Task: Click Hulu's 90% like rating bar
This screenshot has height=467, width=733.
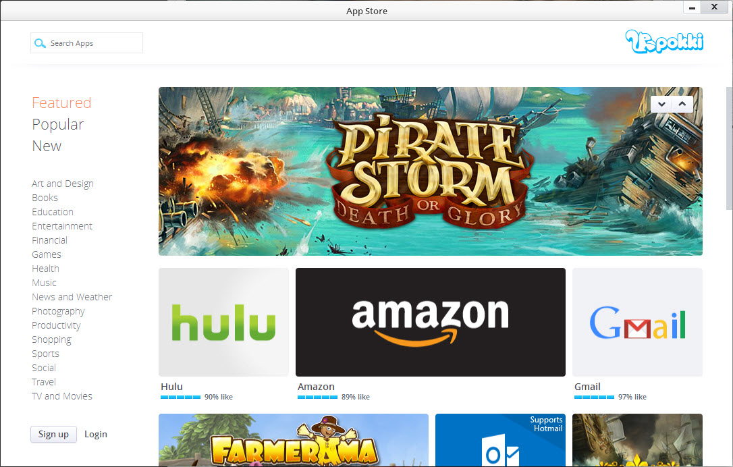Action: (x=180, y=397)
